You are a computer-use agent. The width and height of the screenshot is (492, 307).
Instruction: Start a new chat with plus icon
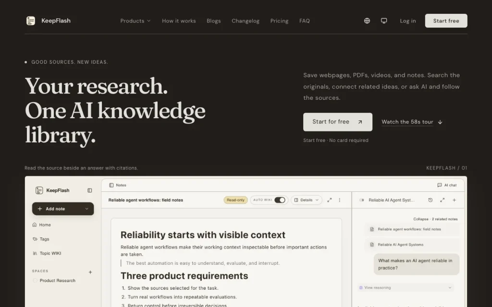click(454, 200)
